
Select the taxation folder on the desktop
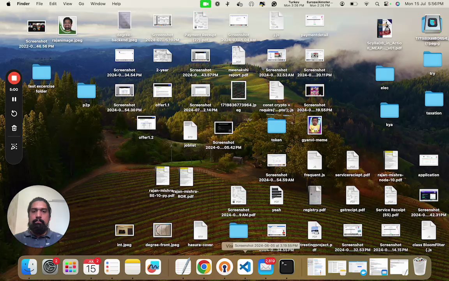[434, 100]
